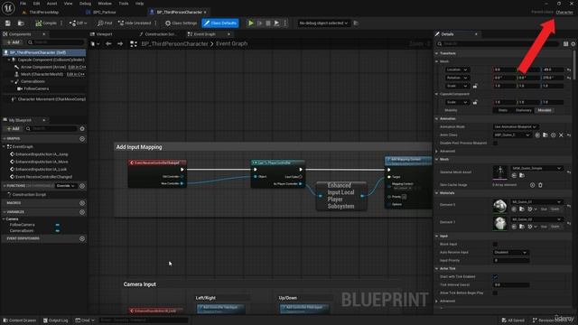Viewport: 578px width, 325px height.
Task: Click the graph bookmarks dropdown icon
Action: point(95,44)
